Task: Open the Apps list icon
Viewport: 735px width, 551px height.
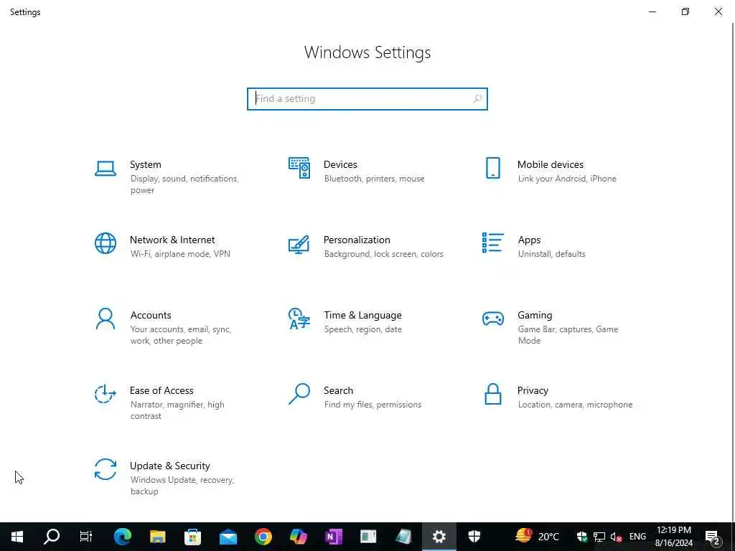Action: (x=492, y=242)
